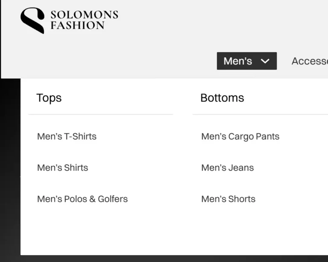Go to Men's Shirts page

62,168
